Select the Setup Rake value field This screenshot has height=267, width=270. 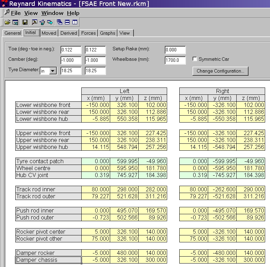(x=175, y=50)
